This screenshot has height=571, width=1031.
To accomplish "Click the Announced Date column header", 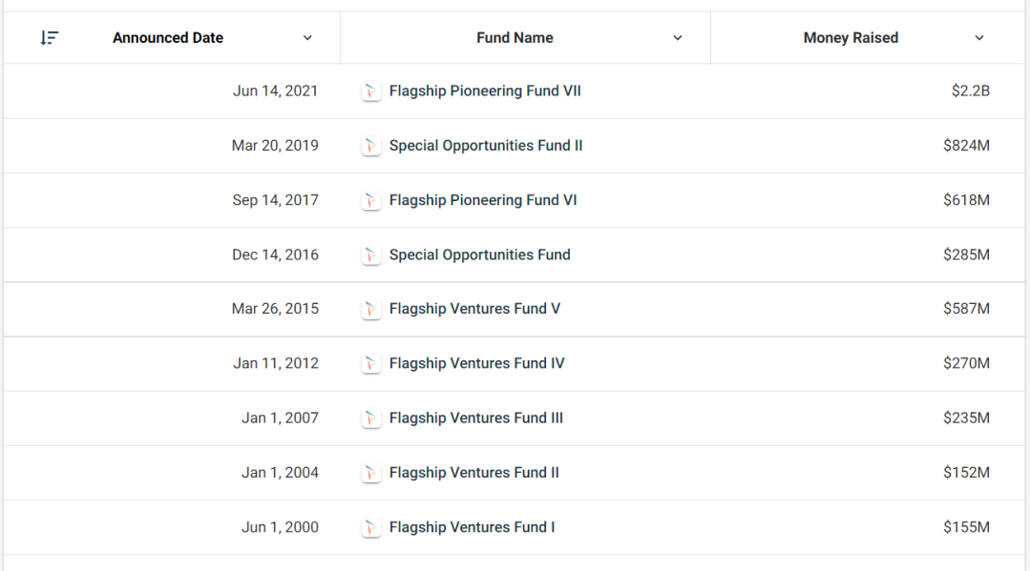I will 168,38.
